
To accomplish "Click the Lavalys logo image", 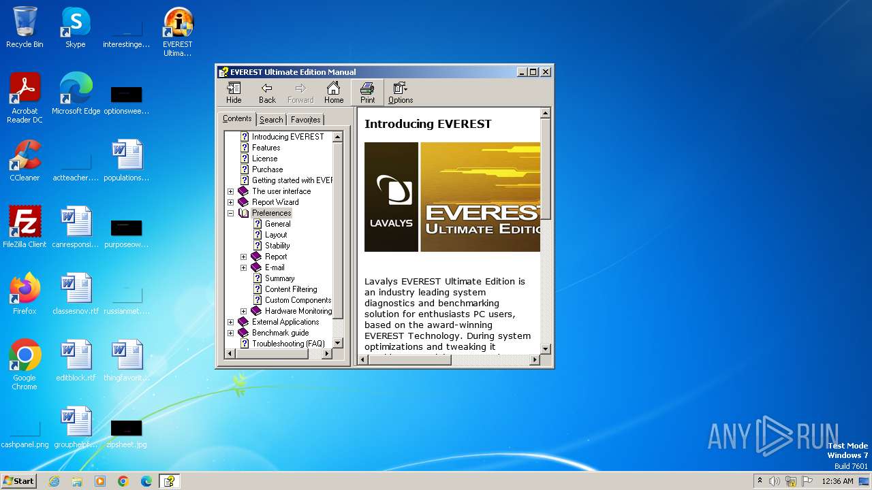I will click(x=391, y=197).
